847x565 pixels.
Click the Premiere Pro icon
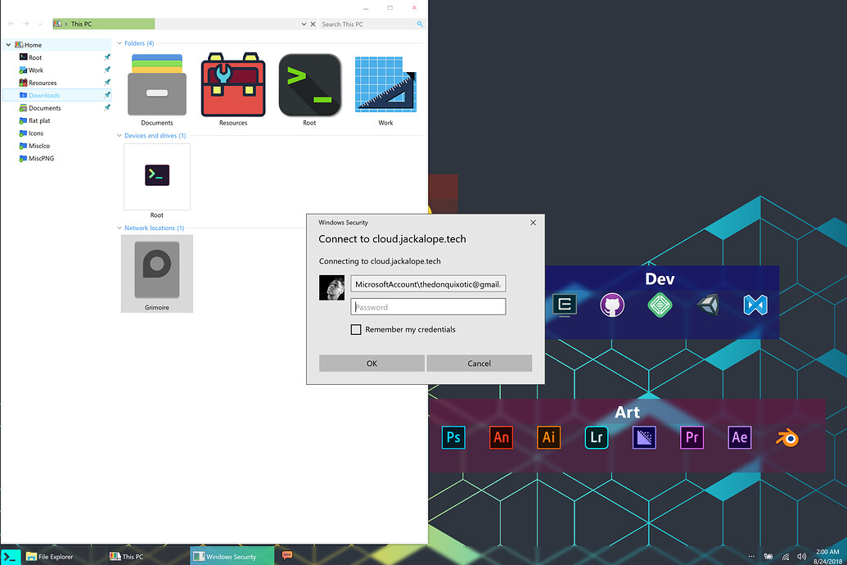coord(692,437)
